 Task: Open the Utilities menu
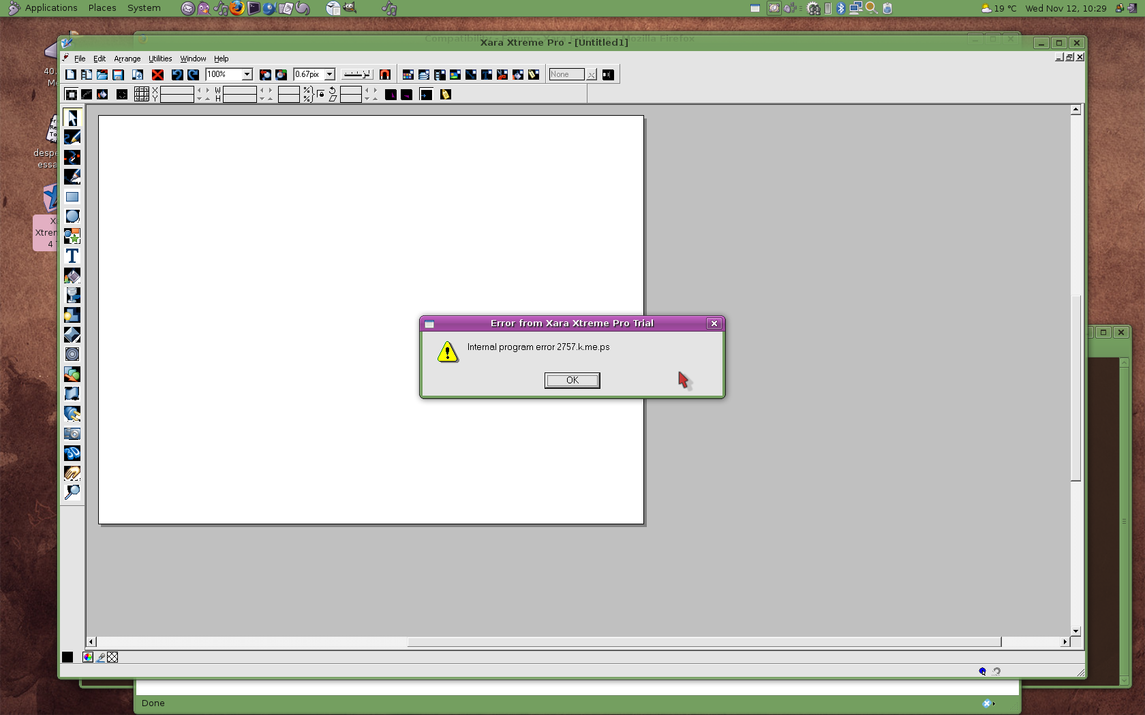(x=160, y=59)
